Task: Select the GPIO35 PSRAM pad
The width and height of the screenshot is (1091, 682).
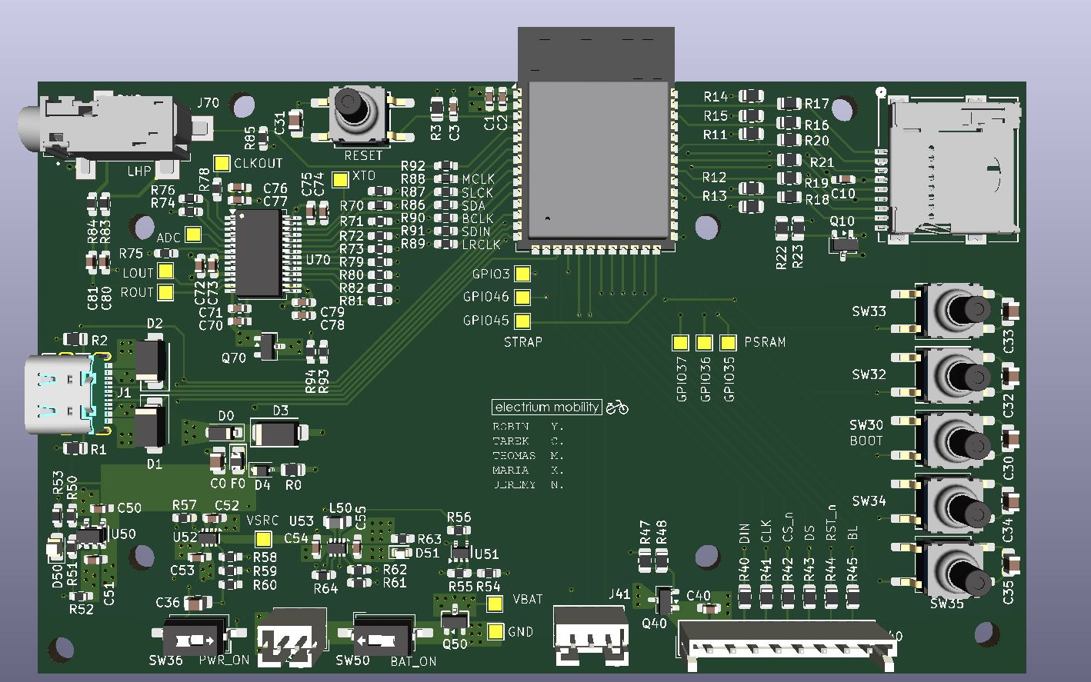Action: click(x=729, y=341)
